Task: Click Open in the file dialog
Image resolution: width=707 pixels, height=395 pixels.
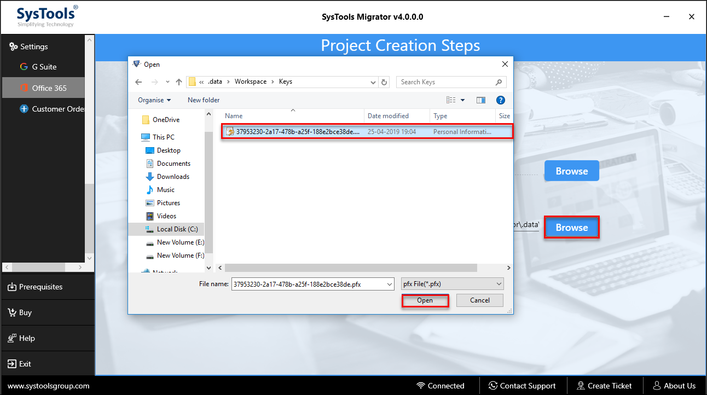Action: [425, 300]
